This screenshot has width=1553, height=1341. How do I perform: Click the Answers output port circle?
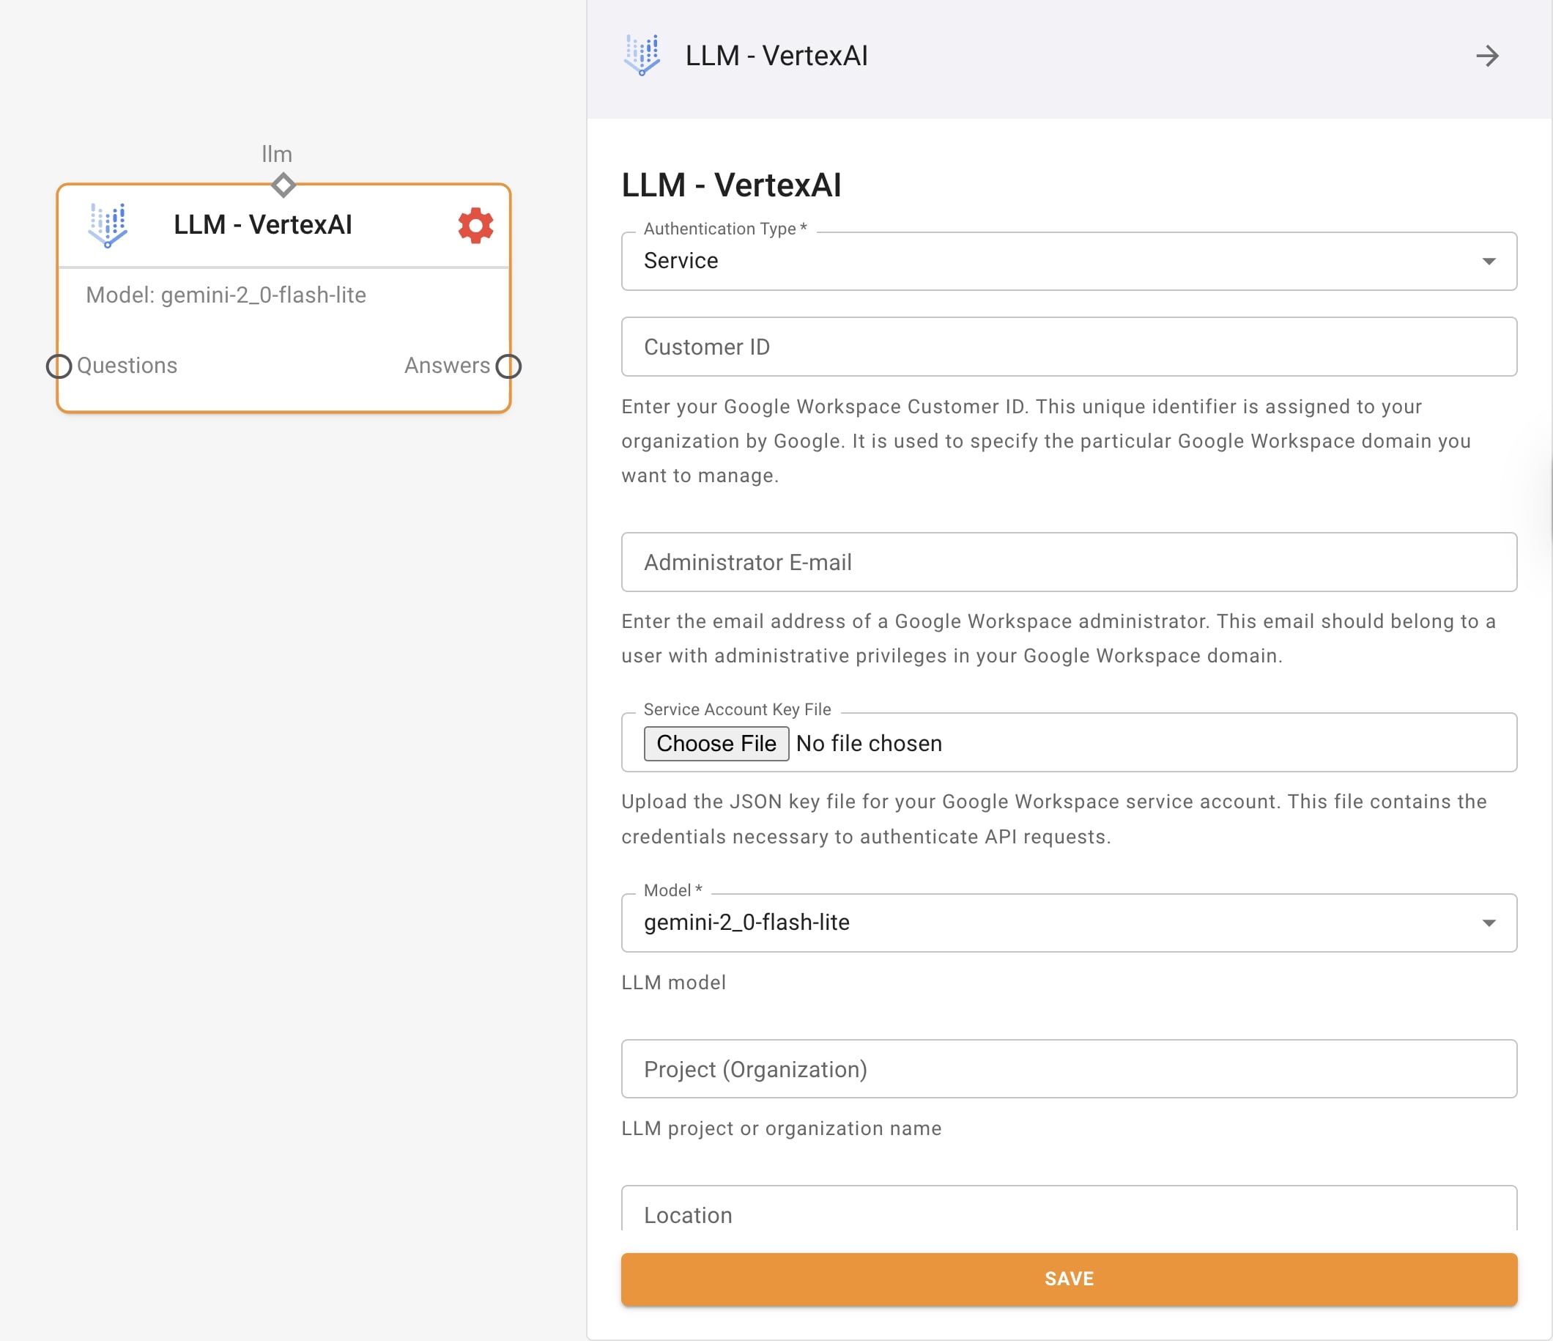508,366
